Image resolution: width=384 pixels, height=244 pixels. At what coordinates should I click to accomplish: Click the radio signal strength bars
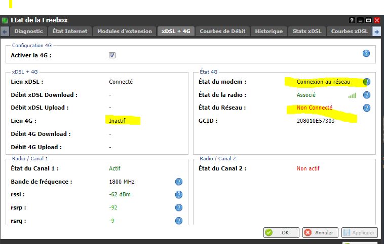[x=352, y=95]
